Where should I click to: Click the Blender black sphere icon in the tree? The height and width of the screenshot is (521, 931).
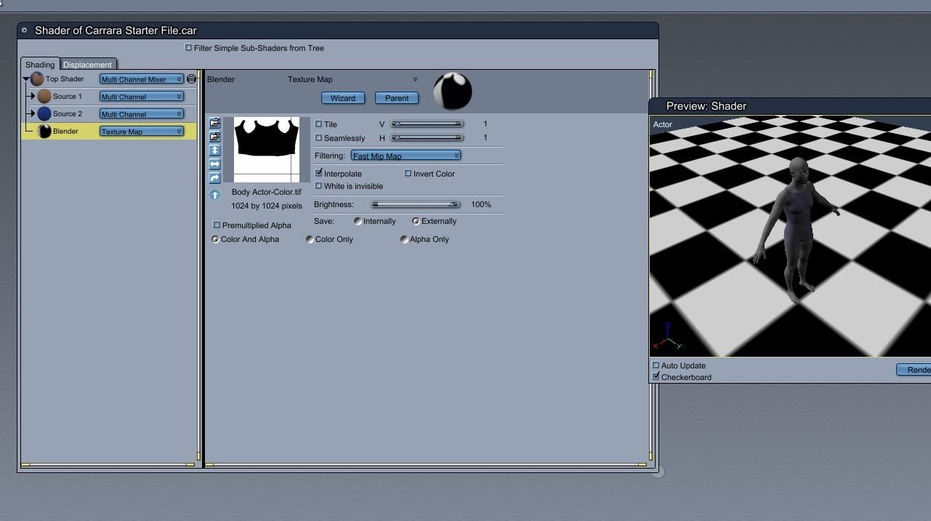coord(44,131)
